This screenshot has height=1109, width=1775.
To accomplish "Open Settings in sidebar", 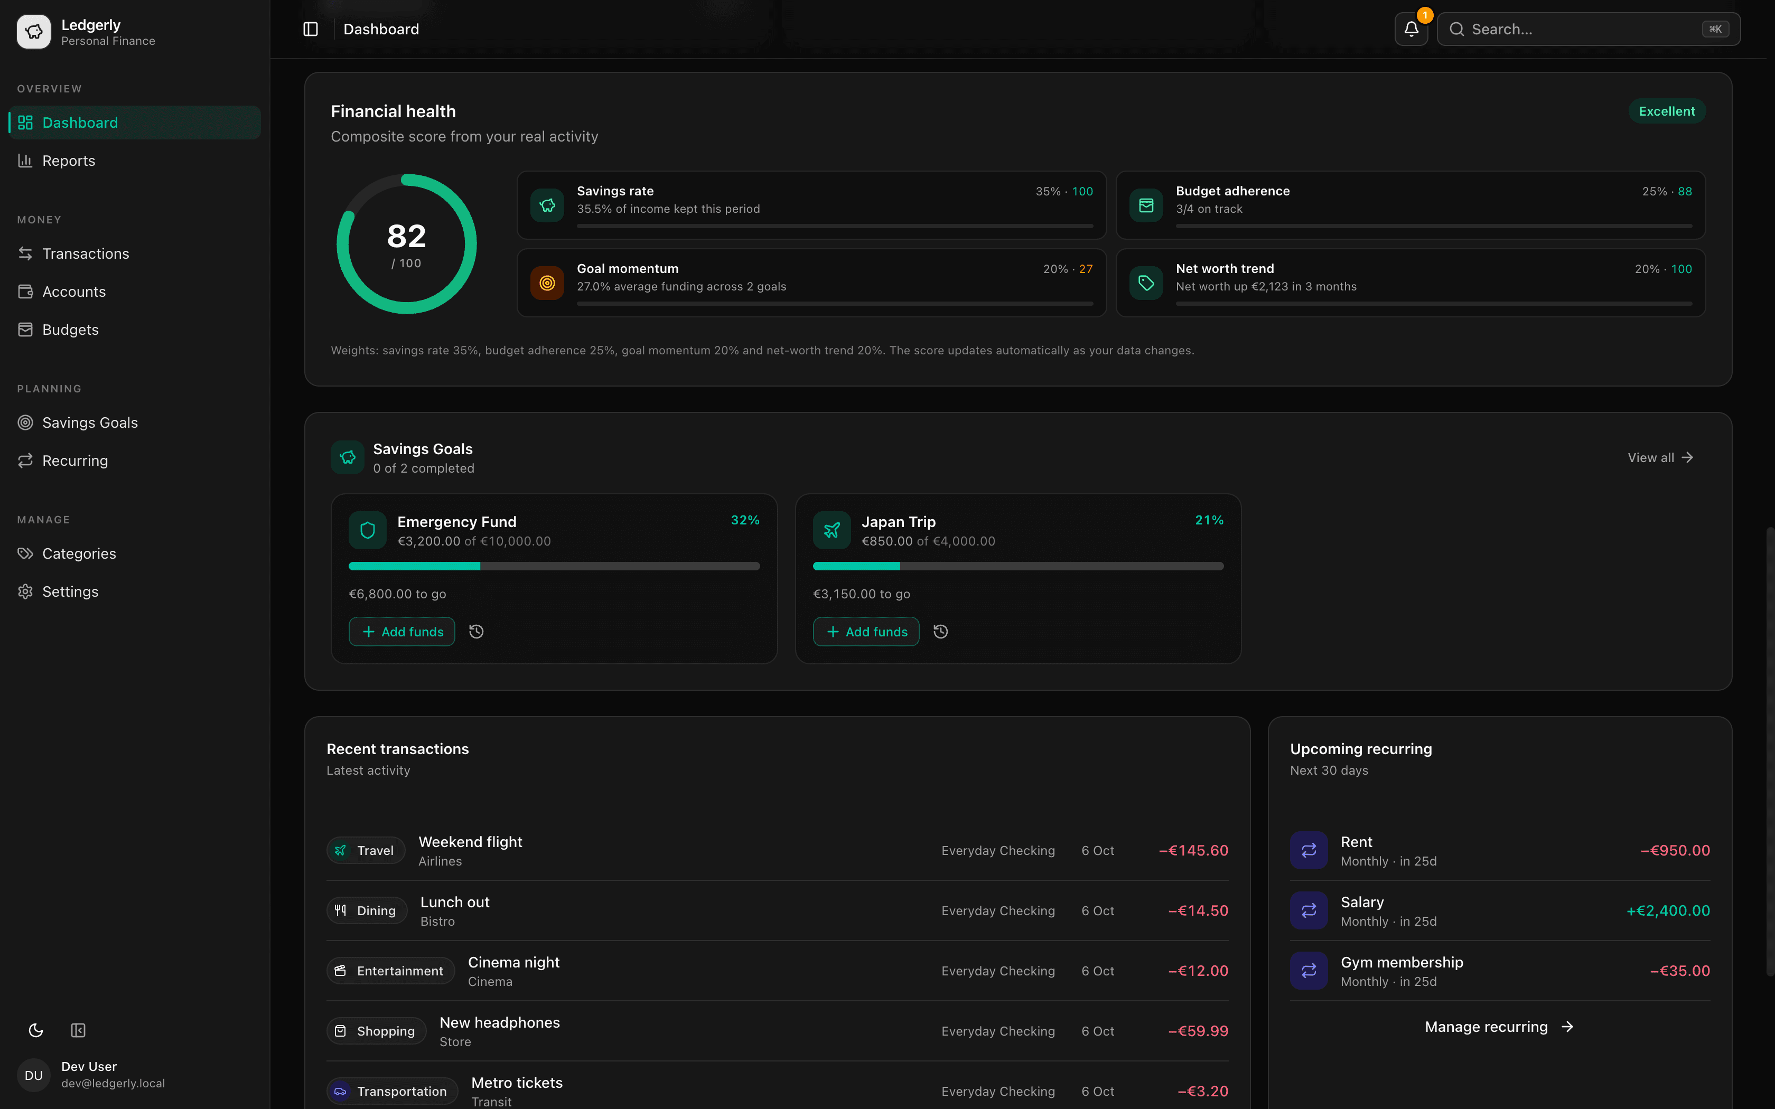I will [x=135, y=591].
